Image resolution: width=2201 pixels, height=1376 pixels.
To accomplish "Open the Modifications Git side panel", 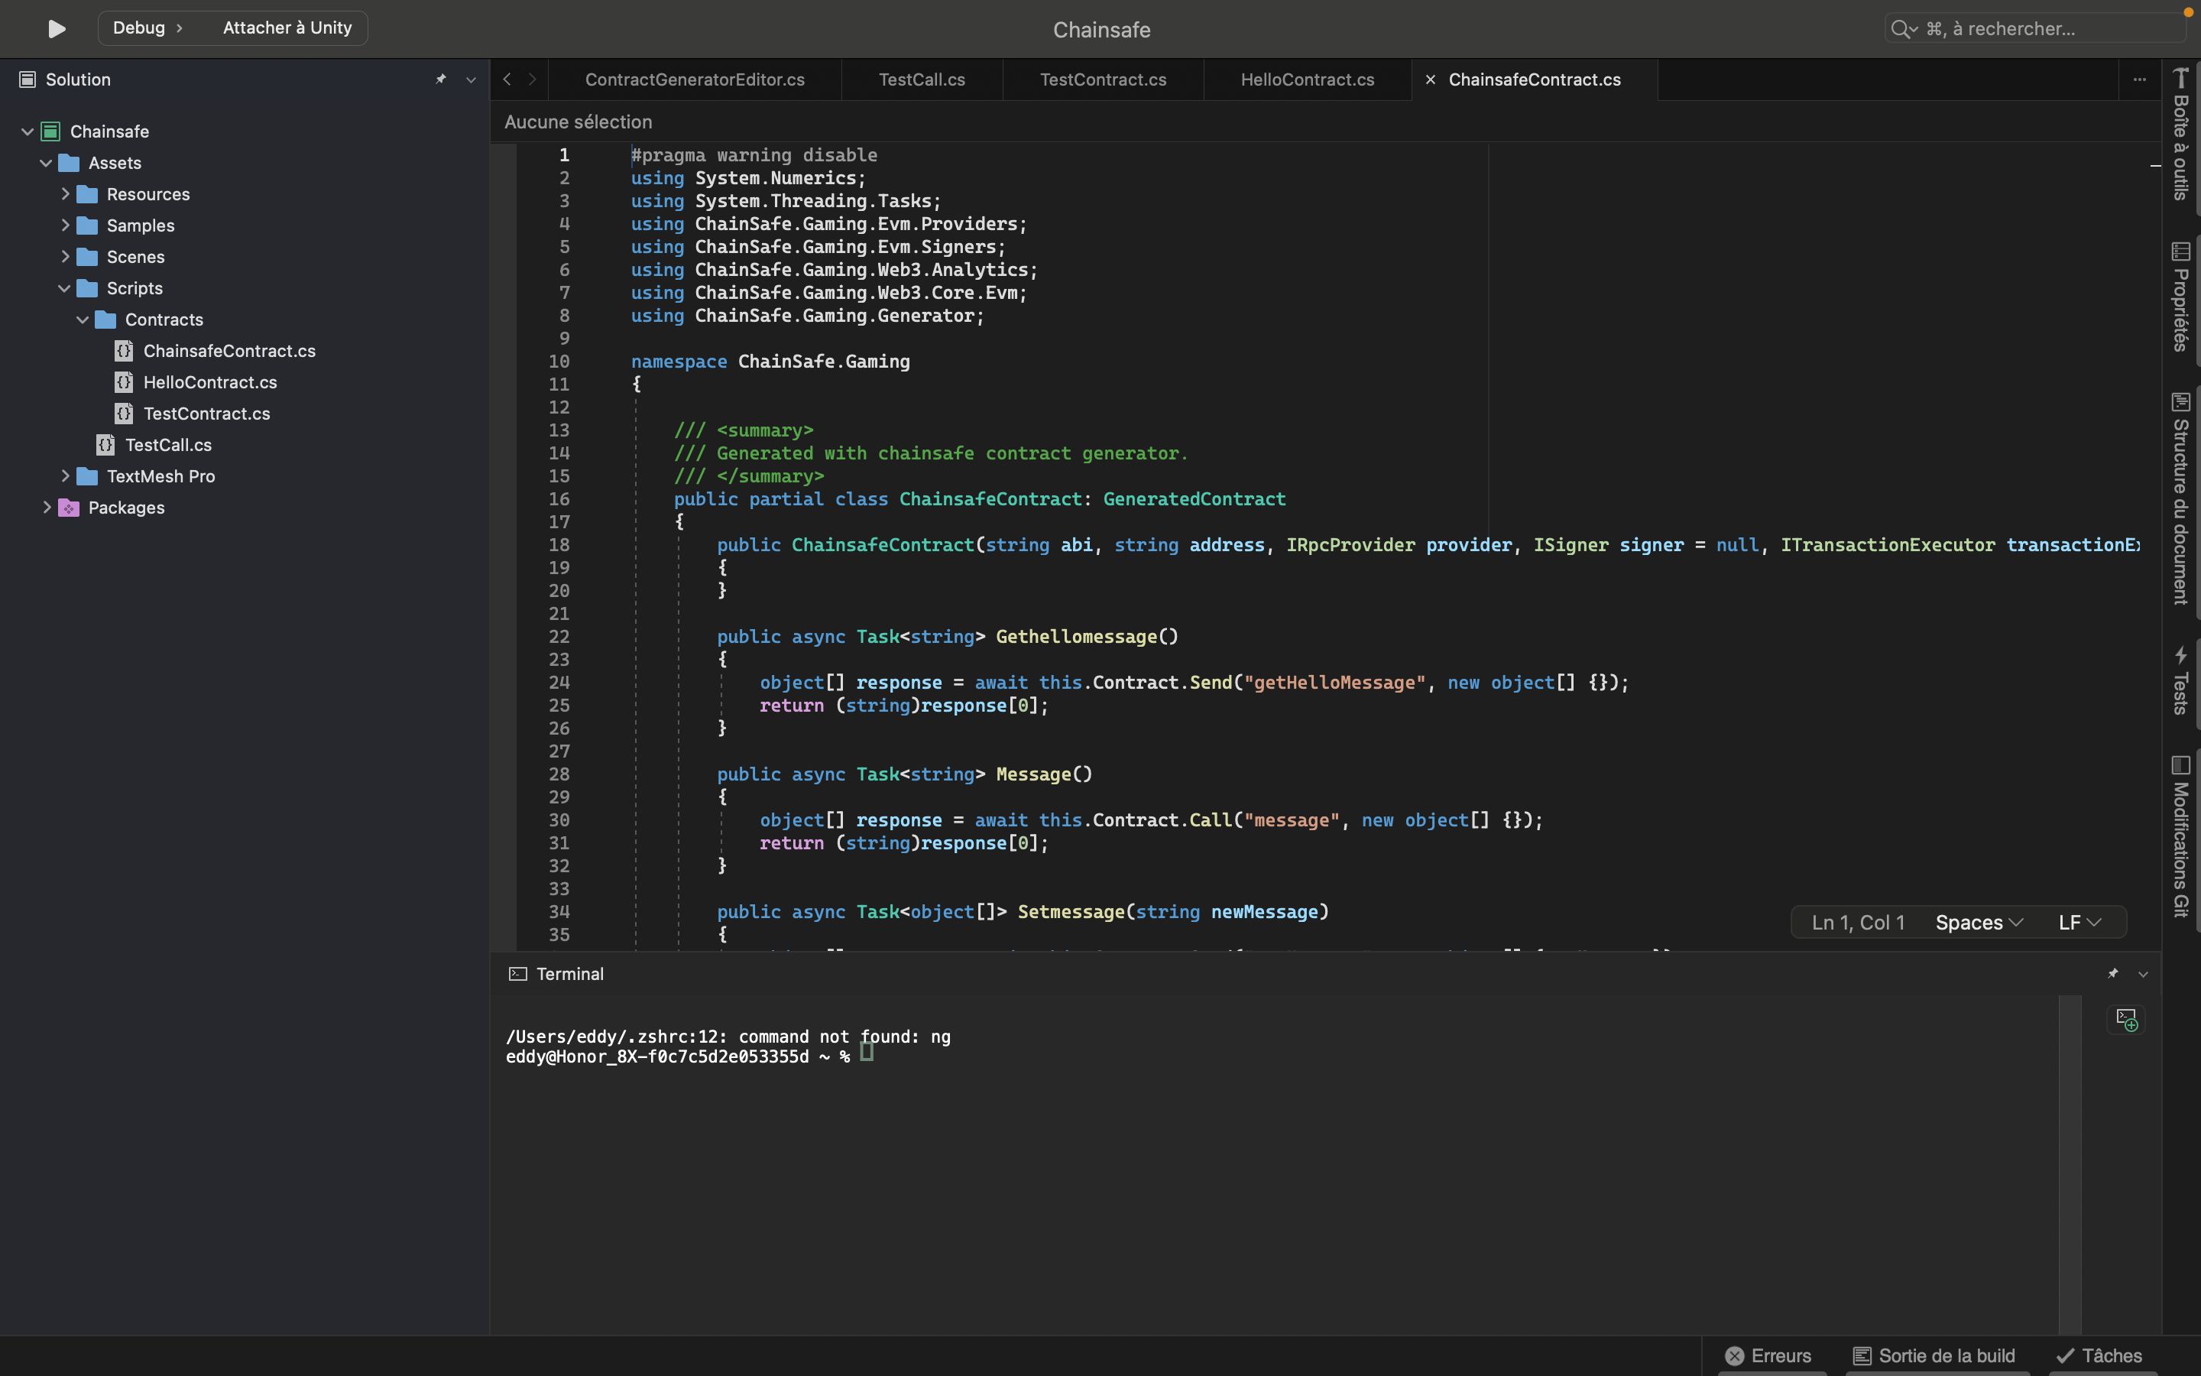I will pyautogui.click(x=2180, y=836).
